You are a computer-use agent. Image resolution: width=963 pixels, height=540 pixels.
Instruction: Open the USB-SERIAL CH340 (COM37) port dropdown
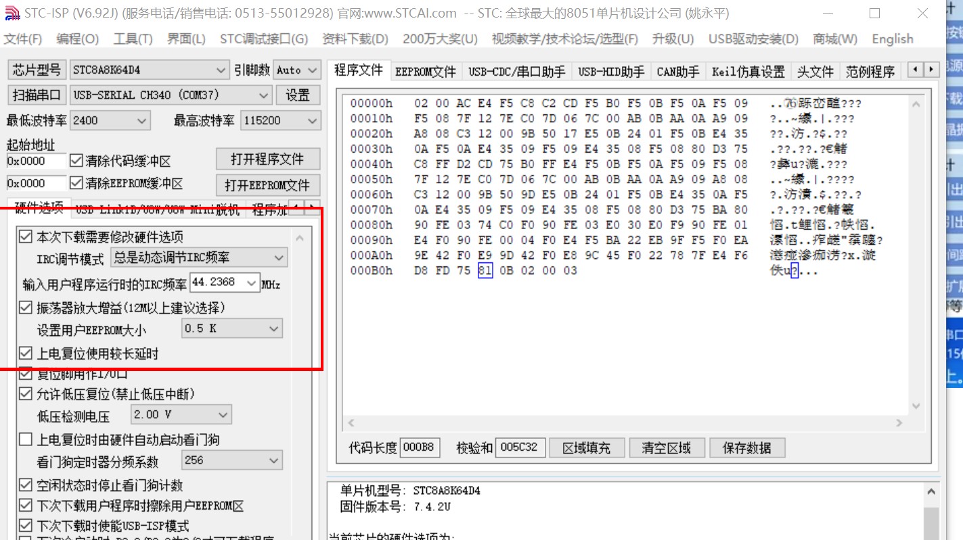click(x=171, y=95)
